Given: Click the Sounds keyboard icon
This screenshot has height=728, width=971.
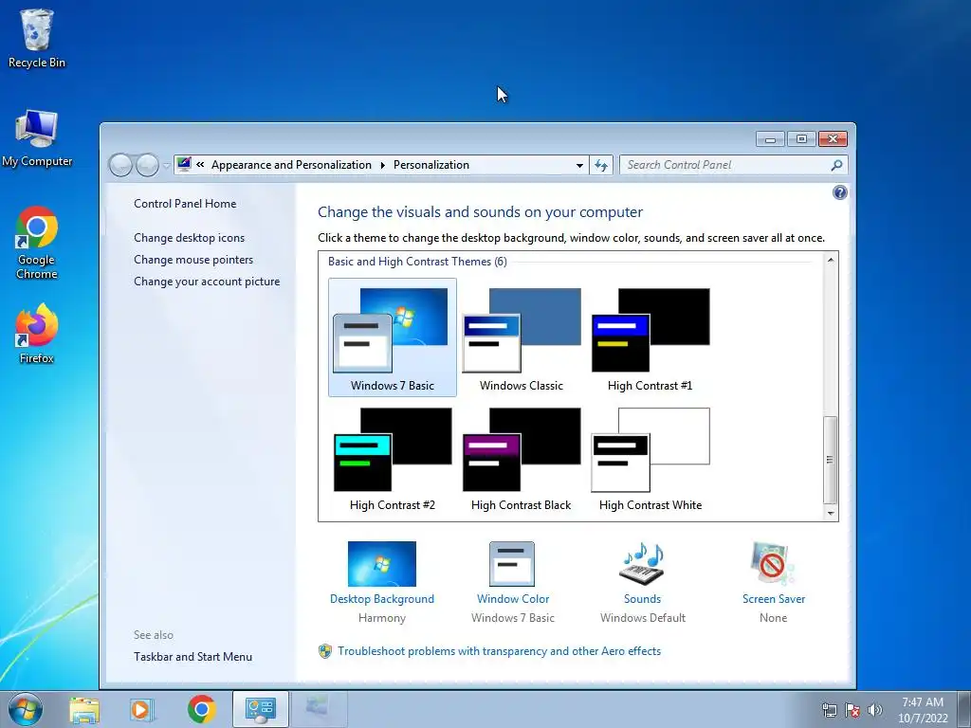Looking at the screenshot, I should 642,564.
